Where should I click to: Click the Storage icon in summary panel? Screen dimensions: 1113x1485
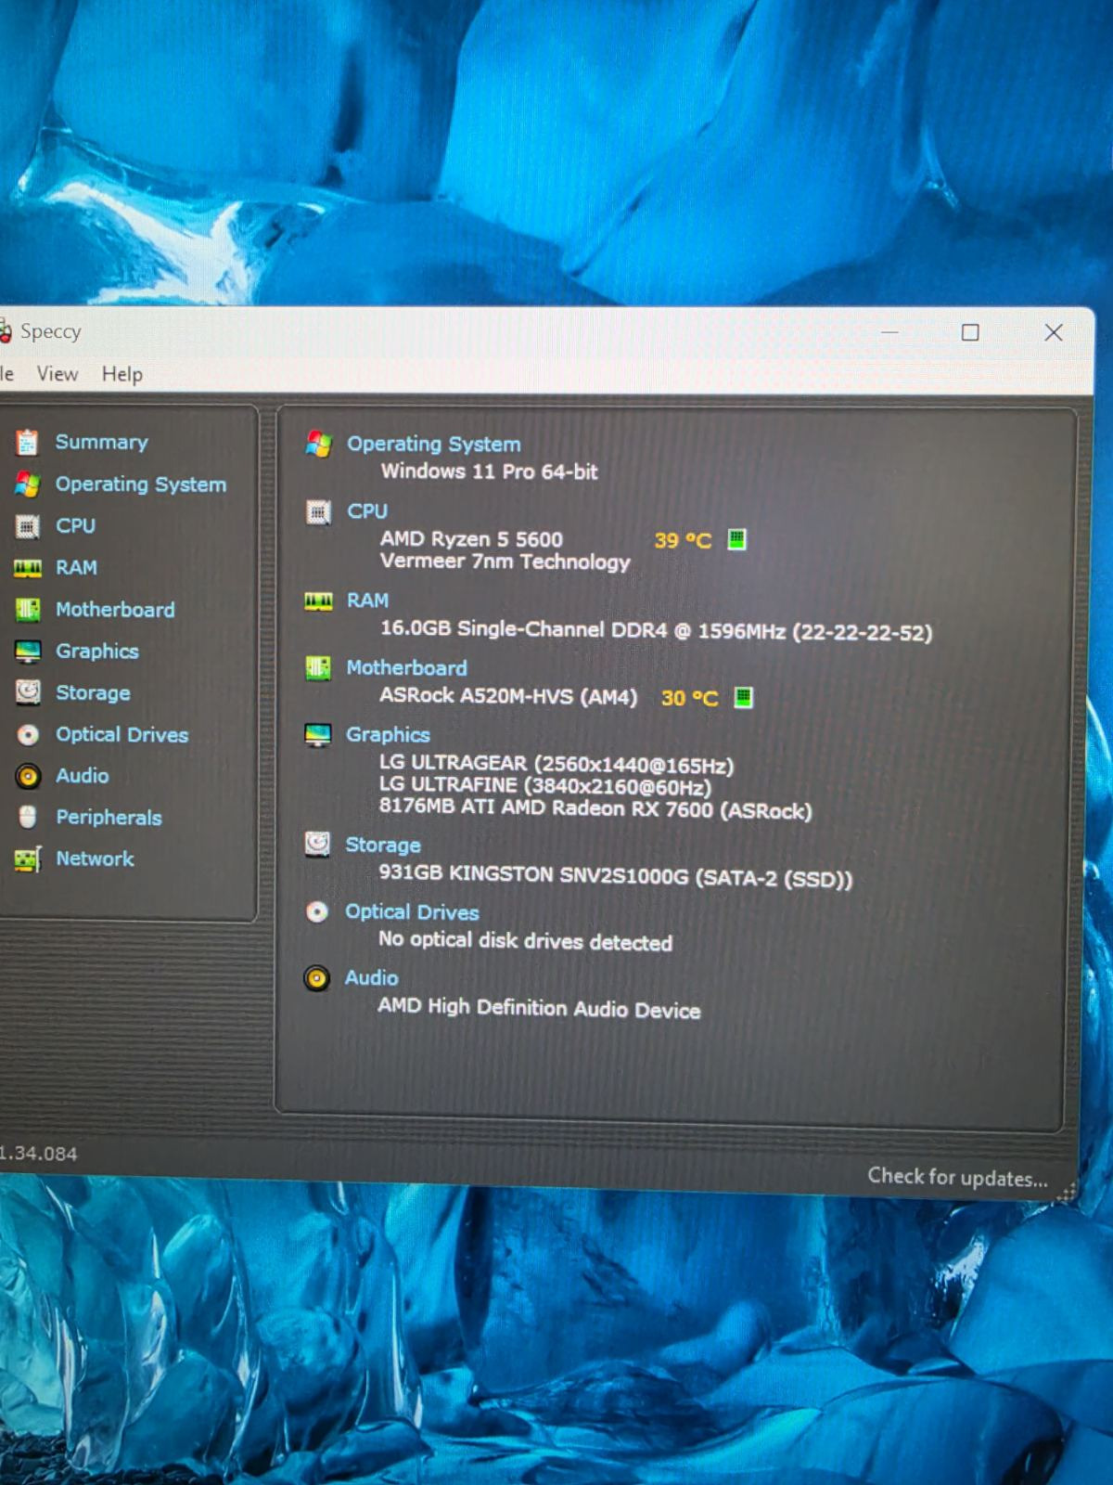(x=317, y=844)
